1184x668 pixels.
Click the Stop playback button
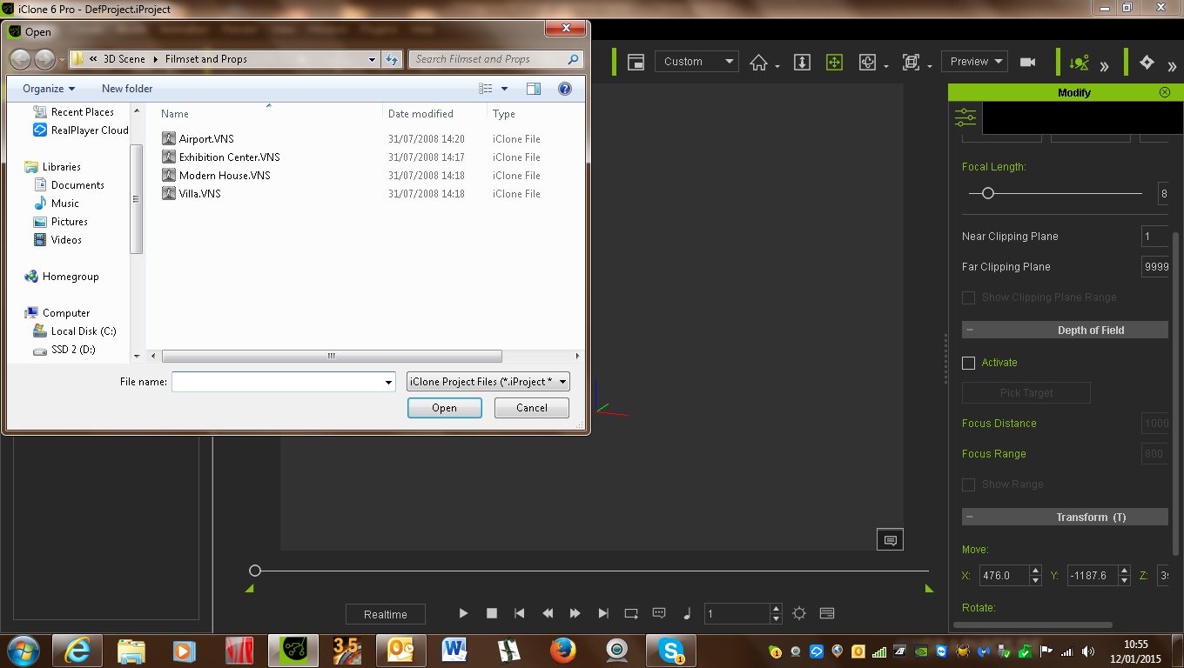pyautogui.click(x=492, y=613)
